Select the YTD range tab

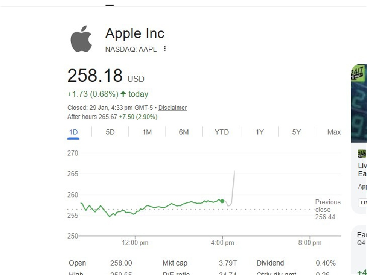[x=222, y=132]
